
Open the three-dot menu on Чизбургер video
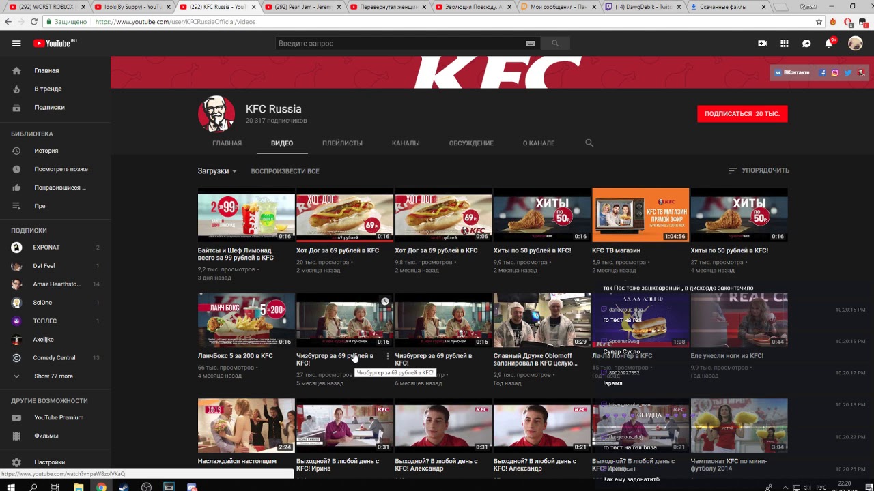point(388,356)
